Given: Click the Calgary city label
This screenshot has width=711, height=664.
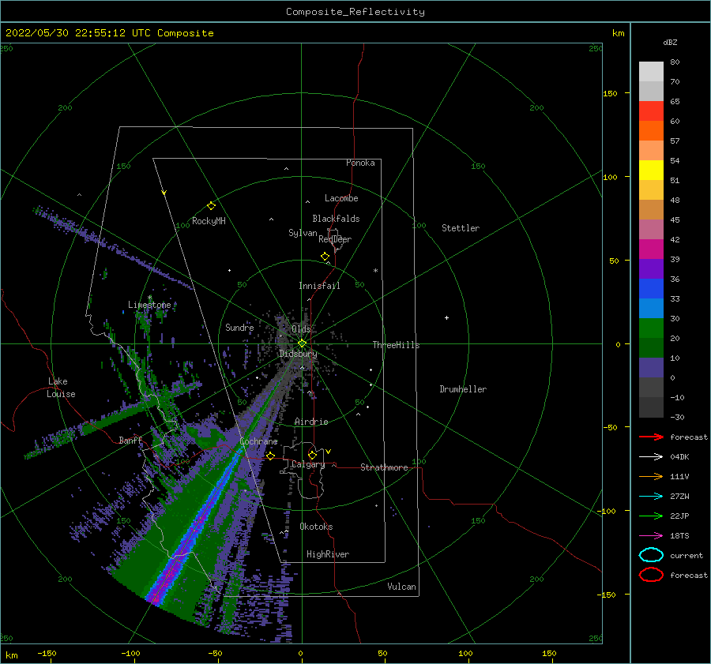Looking at the screenshot, I should click(x=308, y=464).
